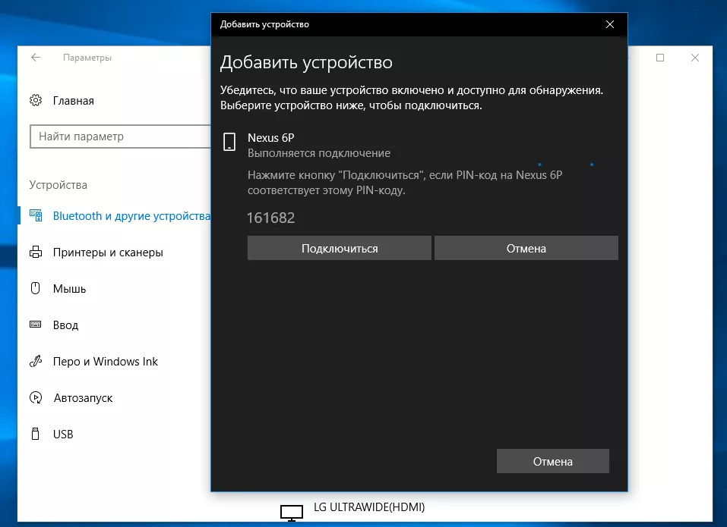Click the LG ULTRAWIDE monitor icon
Viewport: 727px width, 527px height.
[291, 513]
